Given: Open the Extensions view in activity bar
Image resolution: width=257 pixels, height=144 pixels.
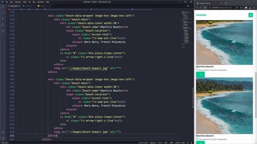Looking at the screenshot, I should pos(3,31).
